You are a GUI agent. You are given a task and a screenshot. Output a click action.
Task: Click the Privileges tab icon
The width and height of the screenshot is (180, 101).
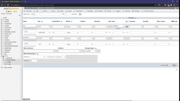(x=85, y=11)
